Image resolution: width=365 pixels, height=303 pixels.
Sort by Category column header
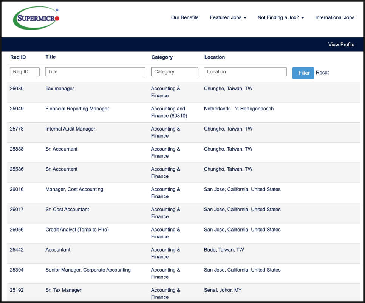(162, 57)
